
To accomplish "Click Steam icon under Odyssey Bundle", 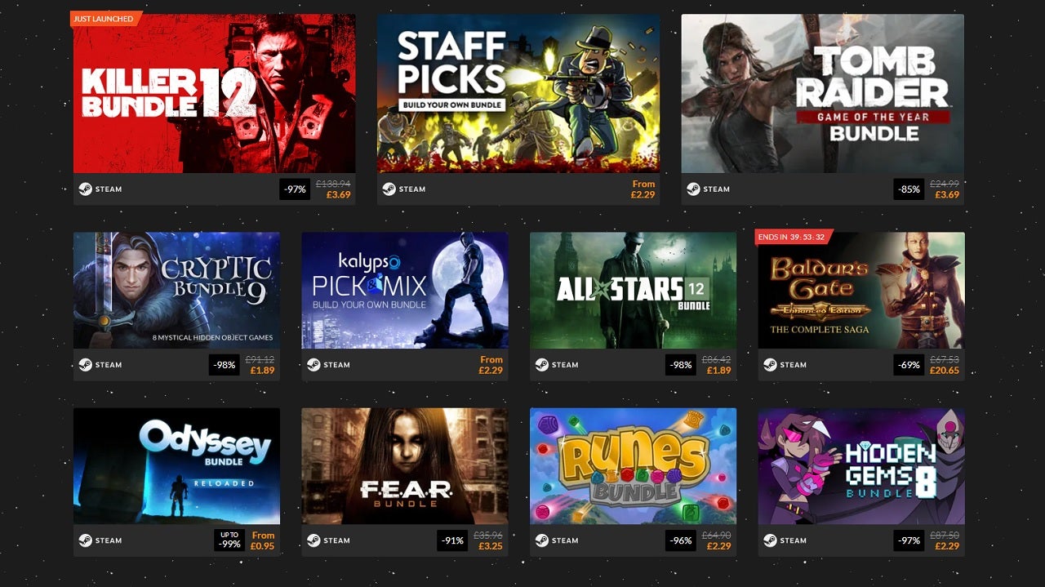I will (x=85, y=540).
